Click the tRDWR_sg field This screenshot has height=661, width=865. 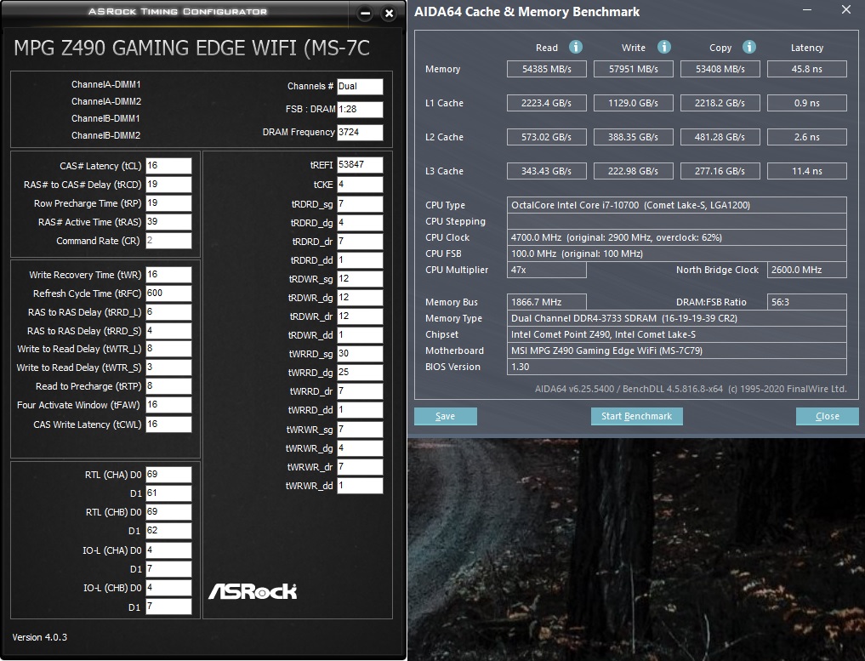(x=360, y=279)
